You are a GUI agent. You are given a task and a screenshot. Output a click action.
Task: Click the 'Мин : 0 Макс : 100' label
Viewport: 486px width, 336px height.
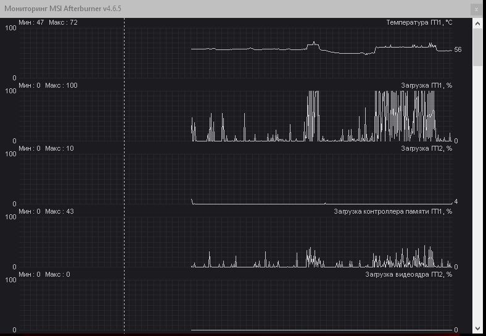pyautogui.click(x=48, y=85)
